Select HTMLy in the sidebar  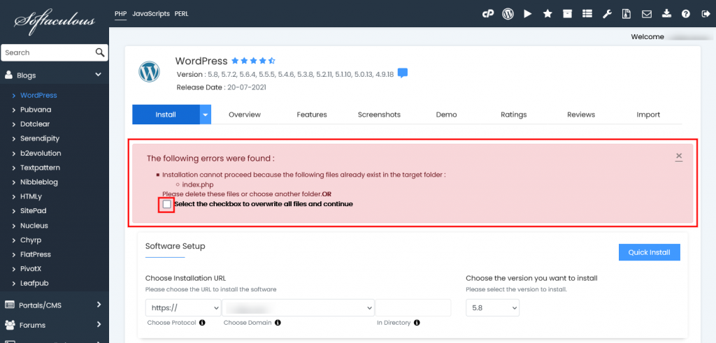point(31,196)
